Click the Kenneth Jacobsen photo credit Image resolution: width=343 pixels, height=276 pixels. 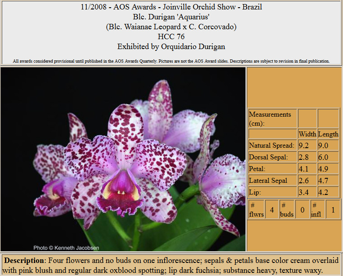(x=66, y=248)
